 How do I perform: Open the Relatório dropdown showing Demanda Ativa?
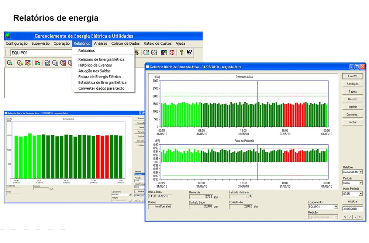tap(361, 172)
